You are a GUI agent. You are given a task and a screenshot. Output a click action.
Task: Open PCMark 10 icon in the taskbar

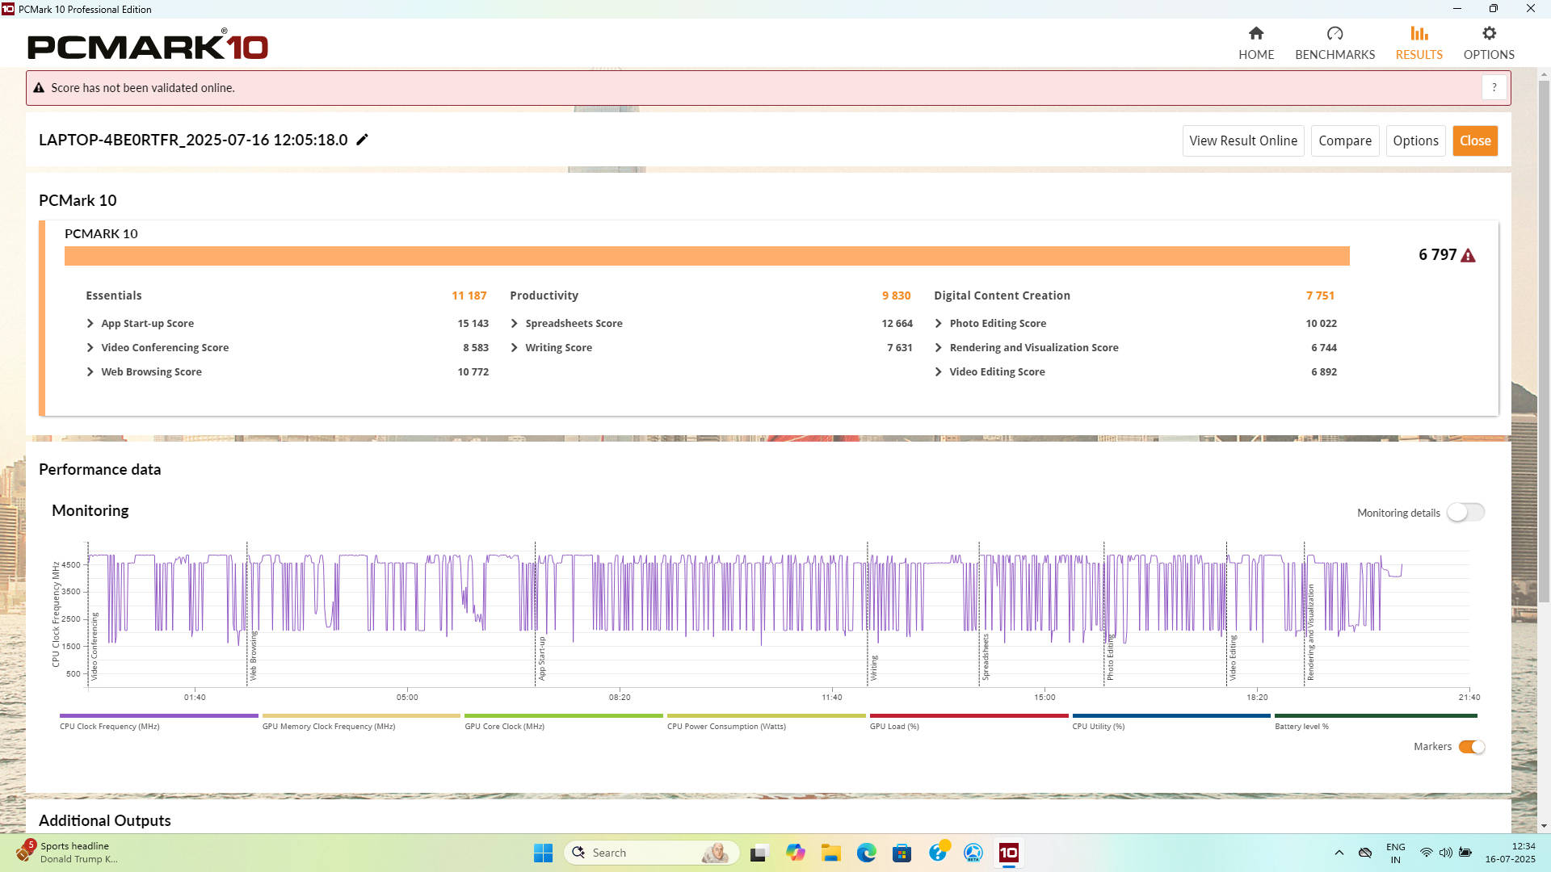click(x=1008, y=853)
